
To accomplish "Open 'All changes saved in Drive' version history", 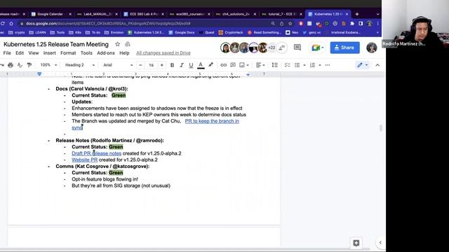I will [163, 53].
